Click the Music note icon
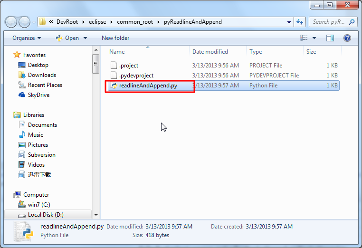The height and width of the screenshot is (248, 362). [22, 134]
